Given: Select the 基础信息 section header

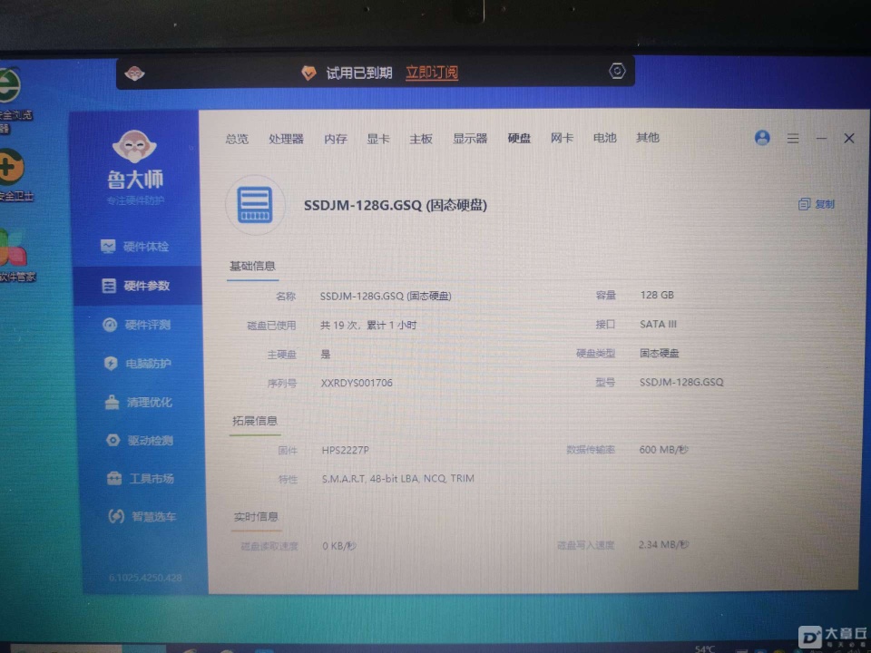Looking at the screenshot, I should [252, 266].
